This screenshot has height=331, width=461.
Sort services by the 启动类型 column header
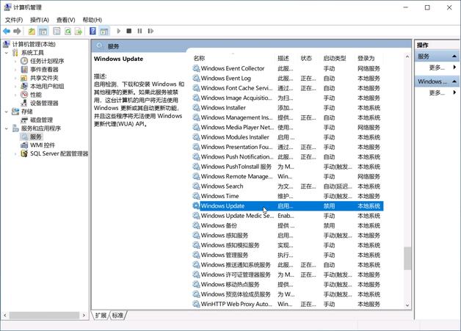[334, 58]
